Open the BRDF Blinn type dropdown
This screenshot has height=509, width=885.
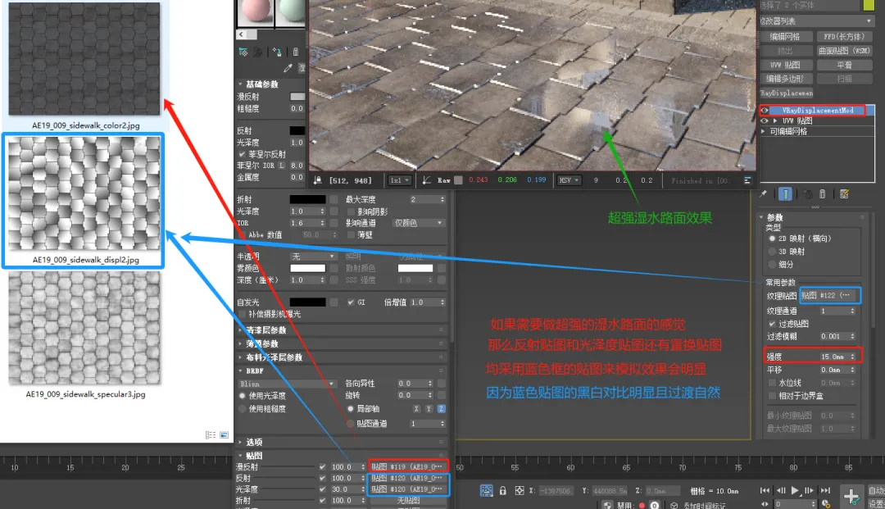point(287,384)
